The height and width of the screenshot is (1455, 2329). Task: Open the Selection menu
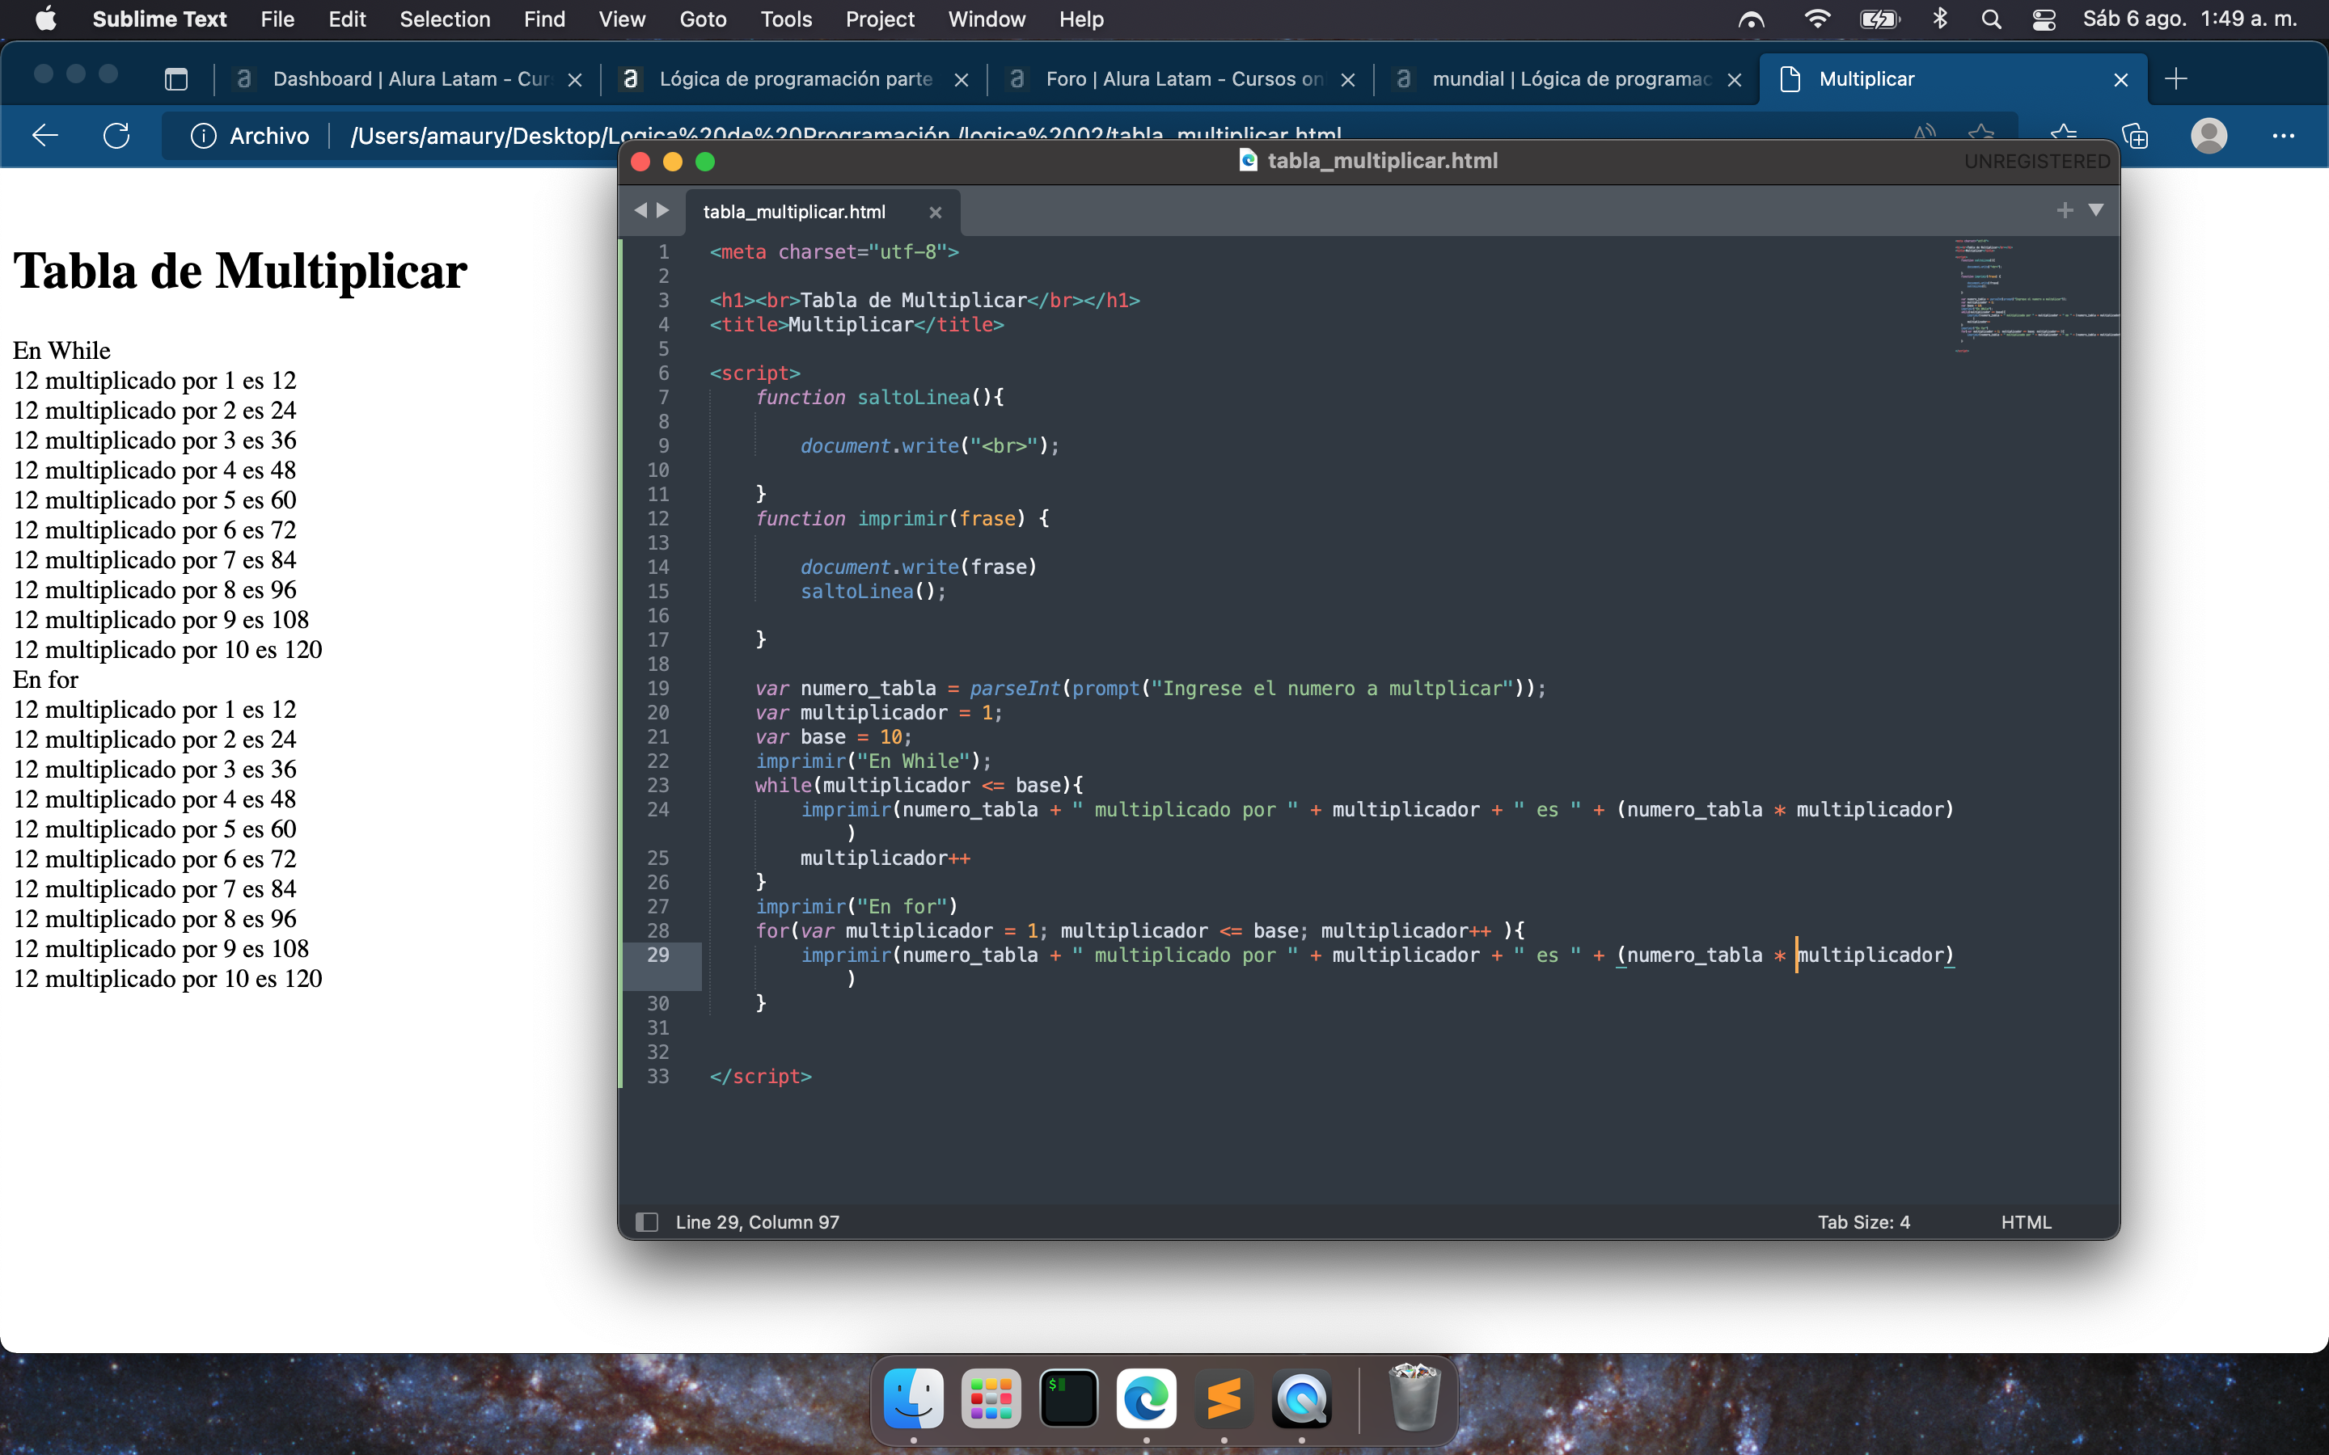(445, 19)
